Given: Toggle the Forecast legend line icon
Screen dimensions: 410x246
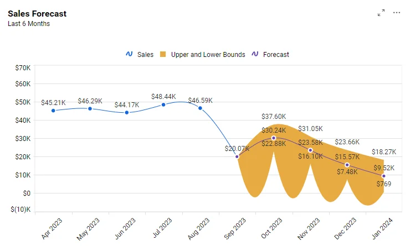Looking at the screenshot, I should (x=255, y=54).
